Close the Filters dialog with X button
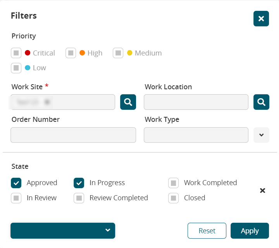Image resolution: width=279 pixels, height=248 pixels. click(x=261, y=19)
